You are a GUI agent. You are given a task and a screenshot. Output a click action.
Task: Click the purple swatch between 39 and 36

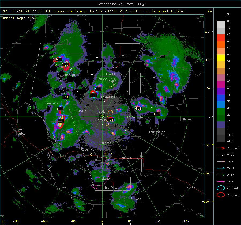pos(221,91)
